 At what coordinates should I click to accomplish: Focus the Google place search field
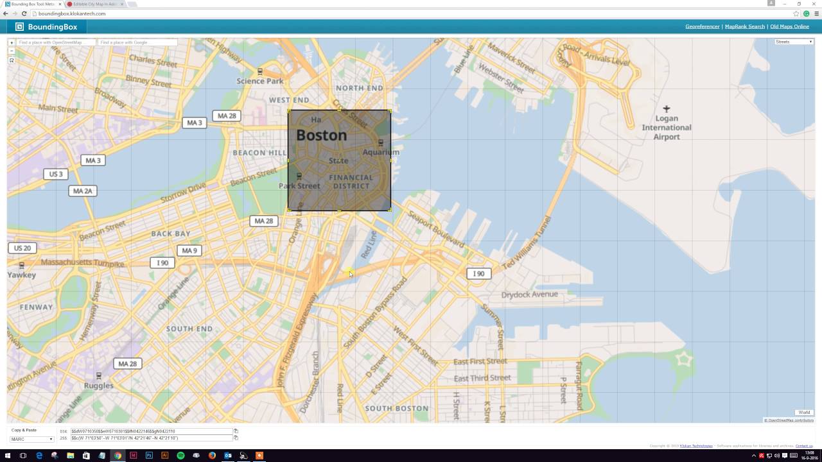tap(137, 42)
